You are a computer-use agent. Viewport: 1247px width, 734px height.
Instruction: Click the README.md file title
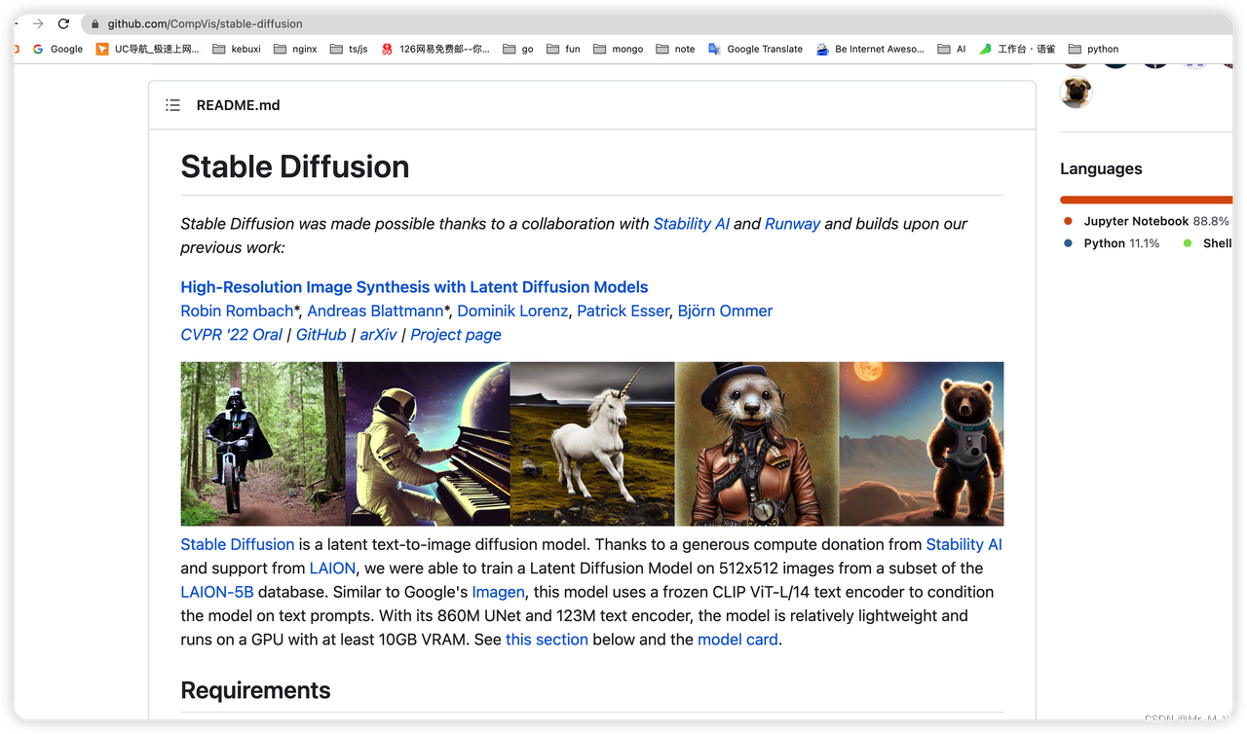(238, 105)
